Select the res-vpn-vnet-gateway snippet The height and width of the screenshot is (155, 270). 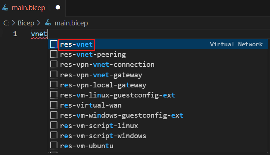101,75
